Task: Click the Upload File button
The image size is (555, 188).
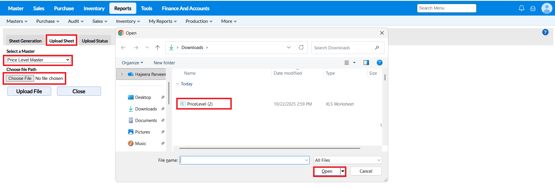Action: (x=29, y=91)
